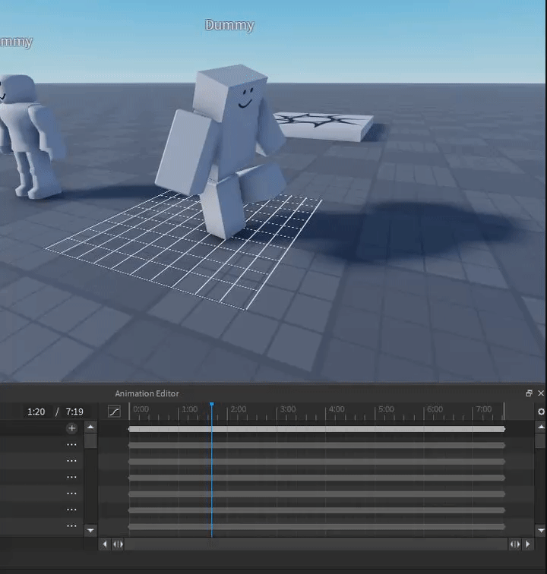
Task: Click the plus button to add a track
Action: (x=72, y=428)
